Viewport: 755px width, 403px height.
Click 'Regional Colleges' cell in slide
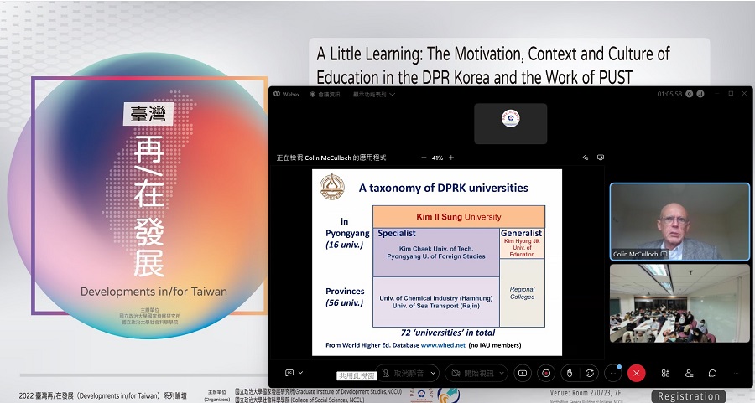(x=522, y=293)
